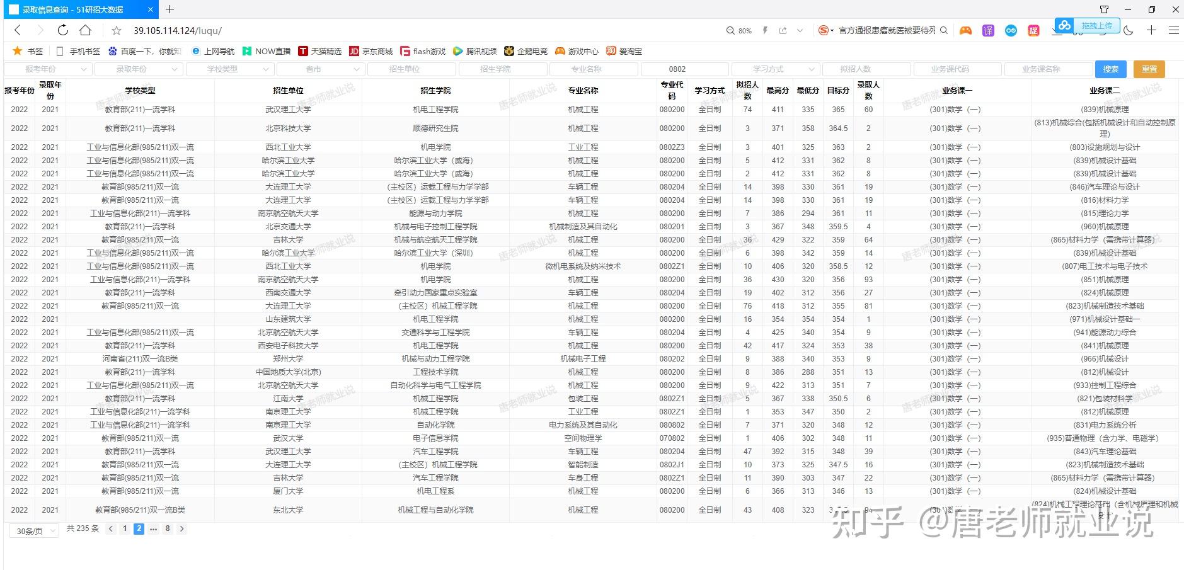Open the Sogou search engine selector
The image size is (1184, 570).
[826, 30]
